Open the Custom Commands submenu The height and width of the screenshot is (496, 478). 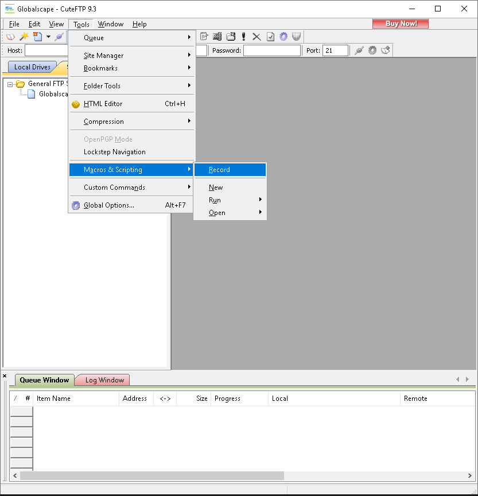(131, 188)
